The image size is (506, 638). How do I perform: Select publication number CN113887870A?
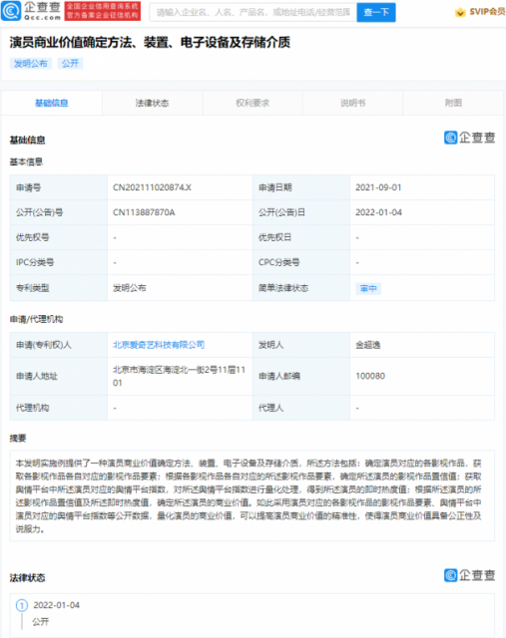pyautogui.click(x=144, y=212)
